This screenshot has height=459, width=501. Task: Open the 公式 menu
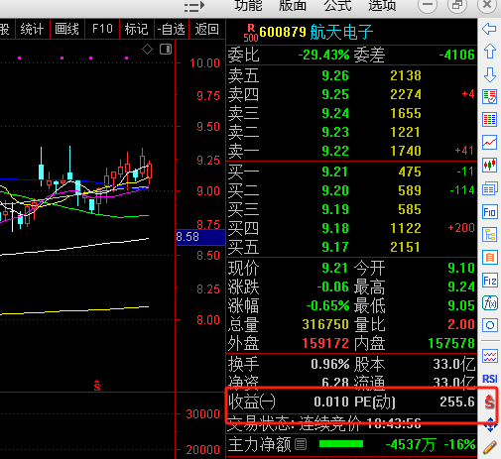pos(337,5)
